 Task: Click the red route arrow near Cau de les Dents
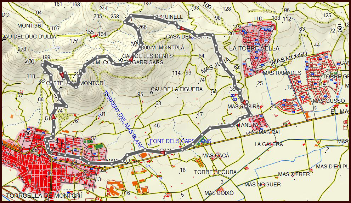(x=130, y=60)
